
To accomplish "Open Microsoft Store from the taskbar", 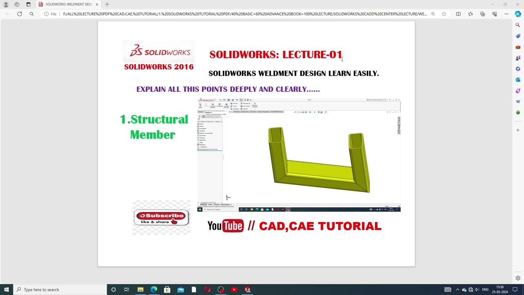I will (167, 290).
